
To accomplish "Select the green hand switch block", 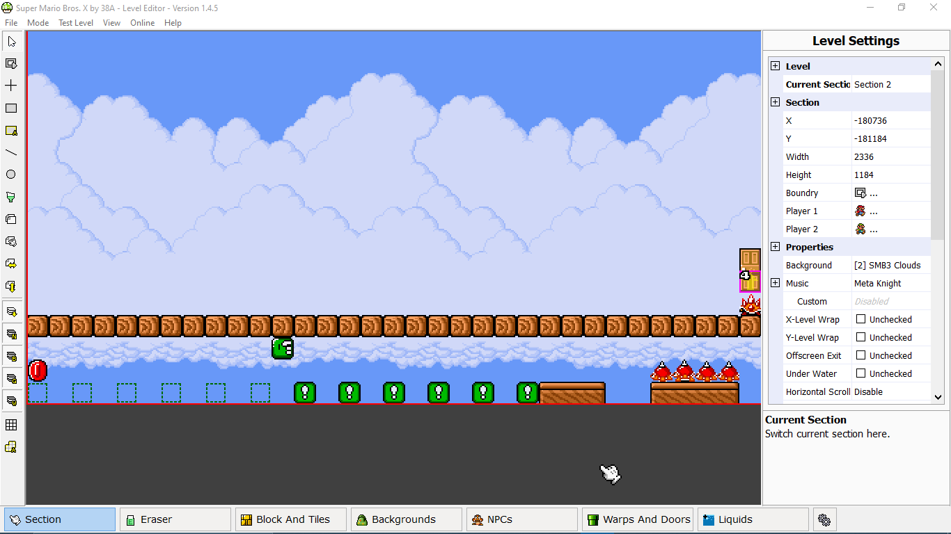I will 283,348.
